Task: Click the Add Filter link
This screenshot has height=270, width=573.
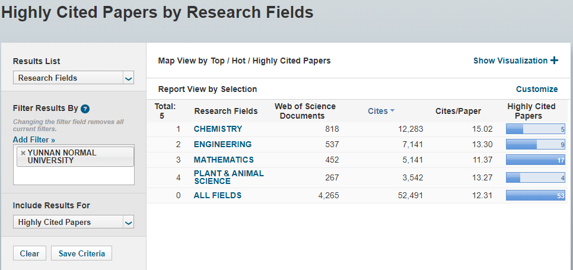Action: [34, 140]
